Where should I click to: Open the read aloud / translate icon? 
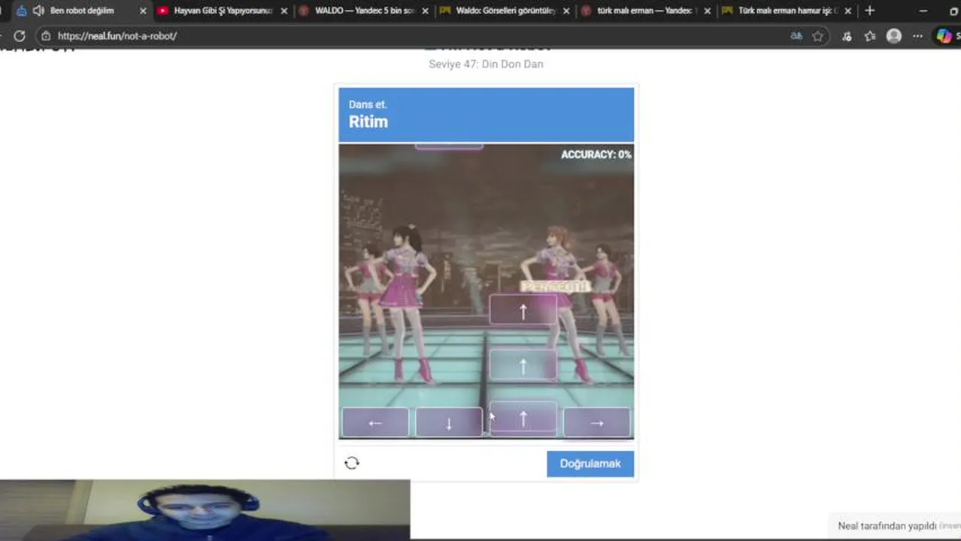pyautogui.click(x=796, y=35)
